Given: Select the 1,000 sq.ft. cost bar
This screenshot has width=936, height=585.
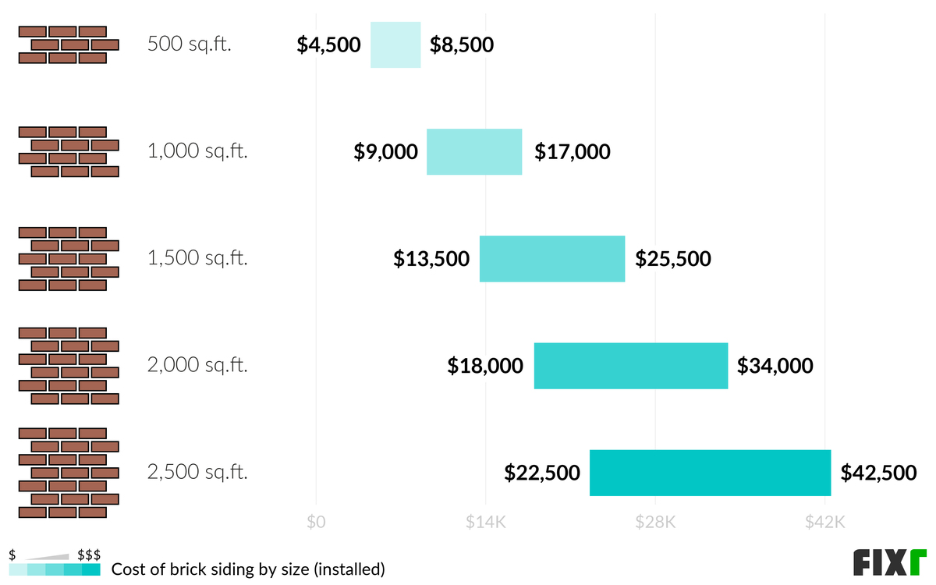Looking at the screenshot, I should [x=474, y=151].
